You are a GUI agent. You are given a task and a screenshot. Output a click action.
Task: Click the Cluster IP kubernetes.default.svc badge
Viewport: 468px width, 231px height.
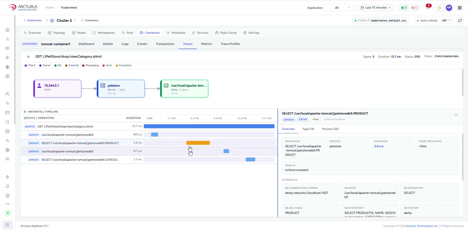(381, 20)
